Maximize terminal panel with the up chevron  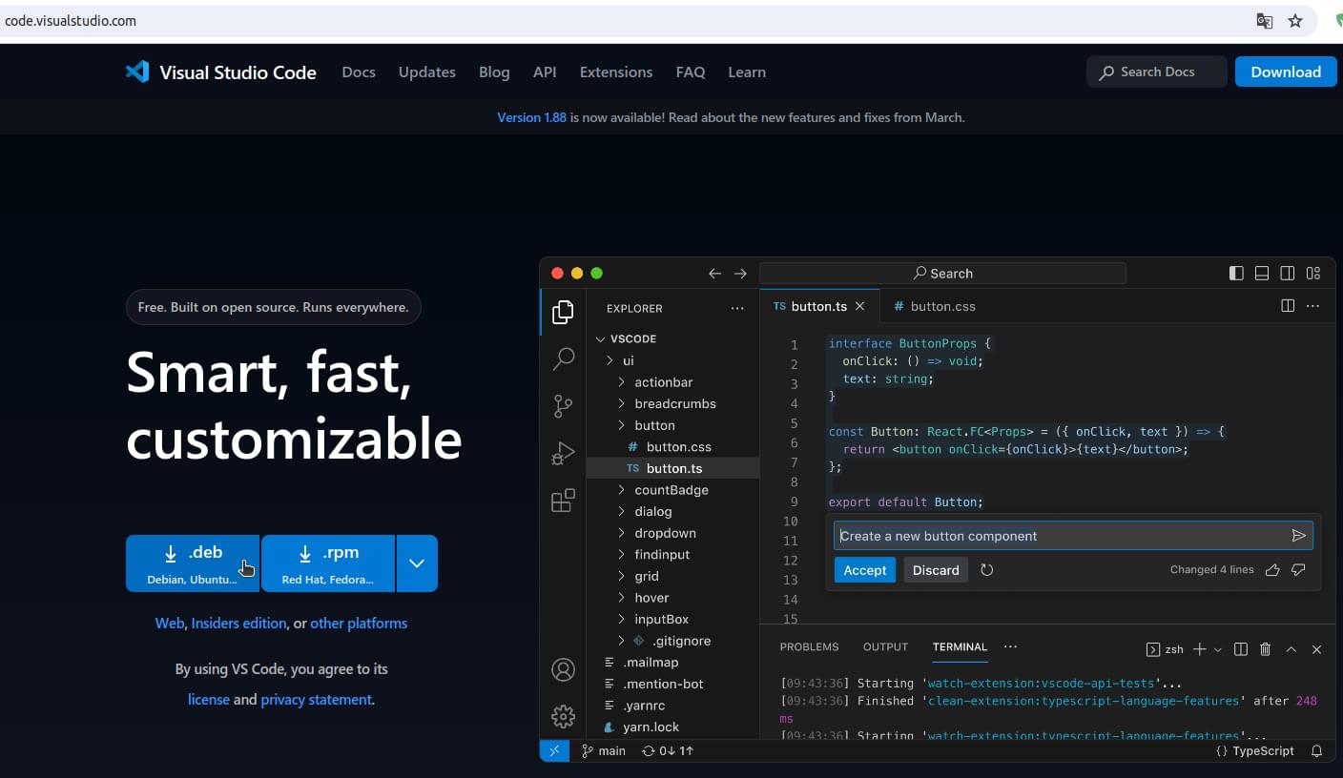(x=1291, y=649)
